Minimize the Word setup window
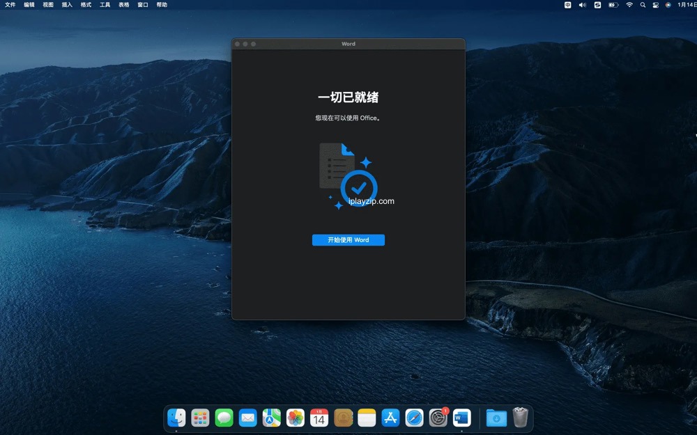This screenshot has height=435, width=697. tap(245, 44)
